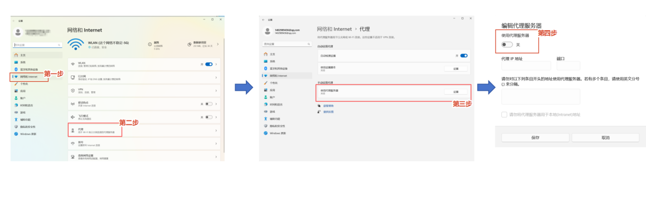Screen dimensions: 646x205
Task: Click the search box in 代理 Settings window
Action: click(x=287, y=44)
